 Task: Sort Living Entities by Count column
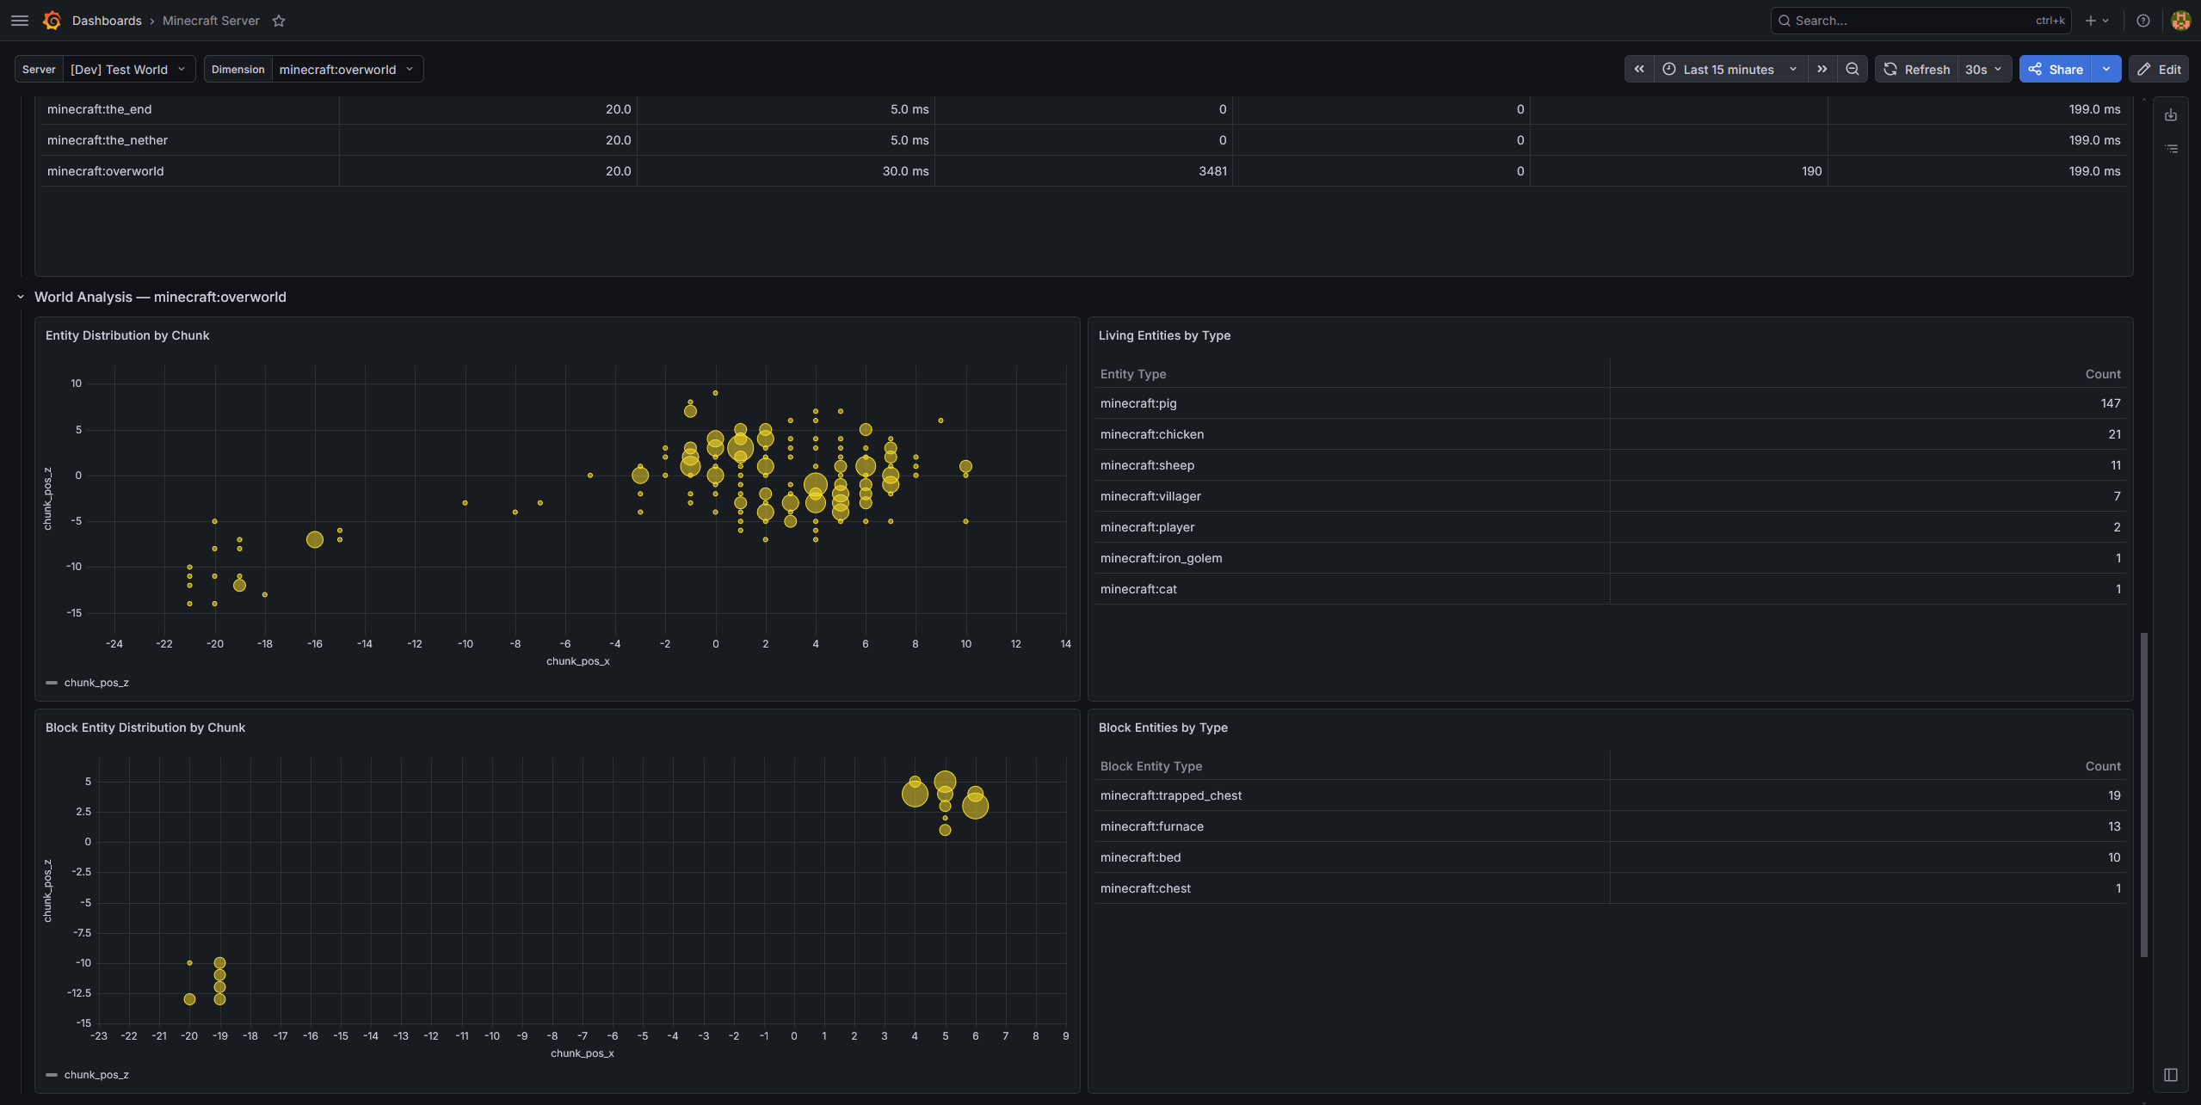[2103, 374]
